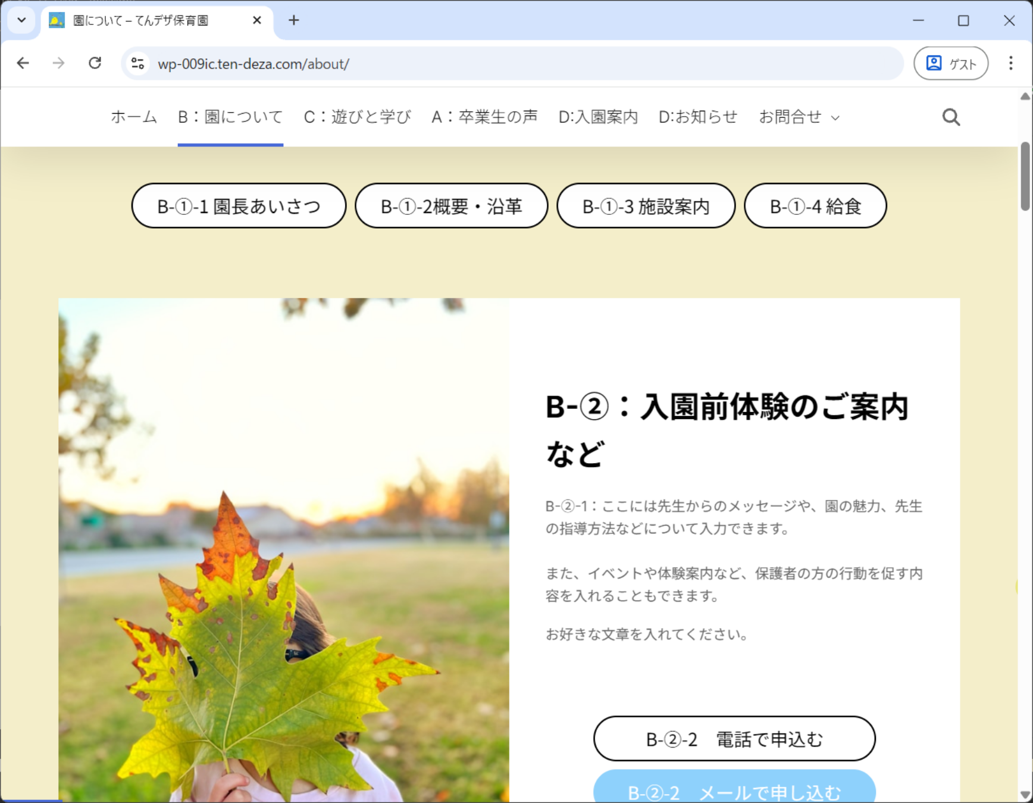Click the website search magnifier icon
Image resolution: width=1033 pixels, height=803 pixels.
point(951,117)
